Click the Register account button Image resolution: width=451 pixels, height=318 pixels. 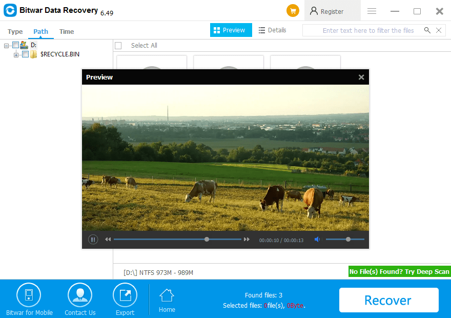[332, 11]
